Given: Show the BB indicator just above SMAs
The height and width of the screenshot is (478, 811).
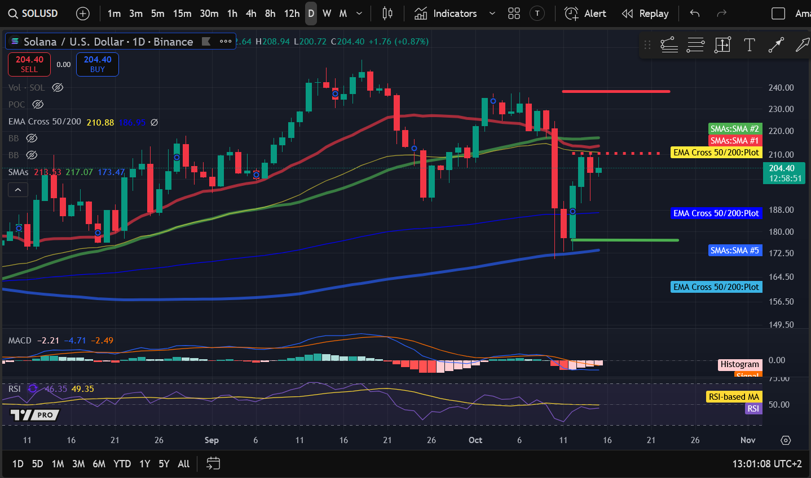Looking at the screenshot, I should point(32,155).
